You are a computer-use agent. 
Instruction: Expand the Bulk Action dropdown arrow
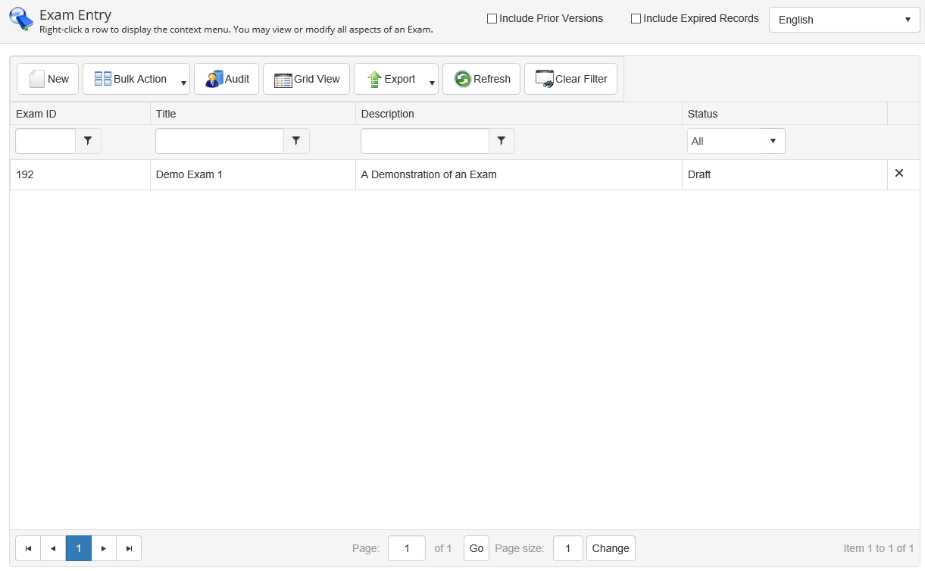tap(183, 83)
